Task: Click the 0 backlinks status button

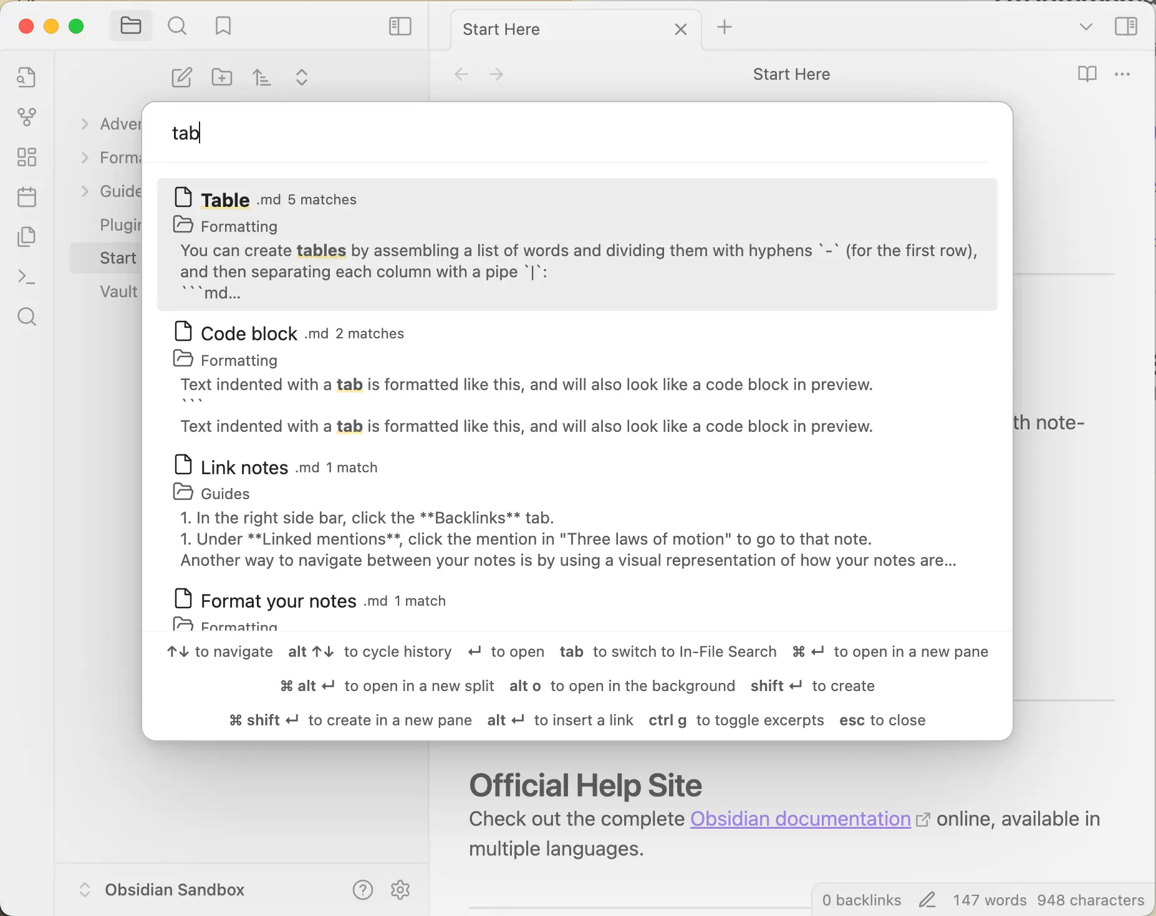Action: pos(861,900)
